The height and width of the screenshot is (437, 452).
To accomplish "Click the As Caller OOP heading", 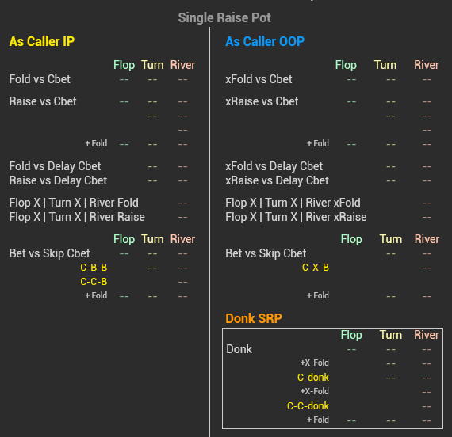I will pos(265,41).
